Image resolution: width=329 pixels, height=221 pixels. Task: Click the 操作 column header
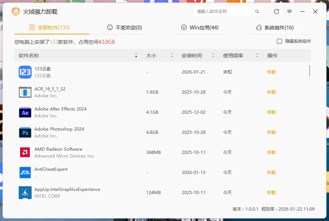[x=272, y=56]
